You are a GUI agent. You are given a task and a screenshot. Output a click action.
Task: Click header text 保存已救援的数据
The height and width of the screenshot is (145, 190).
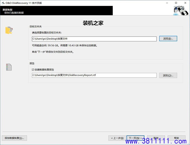[14, 13]
